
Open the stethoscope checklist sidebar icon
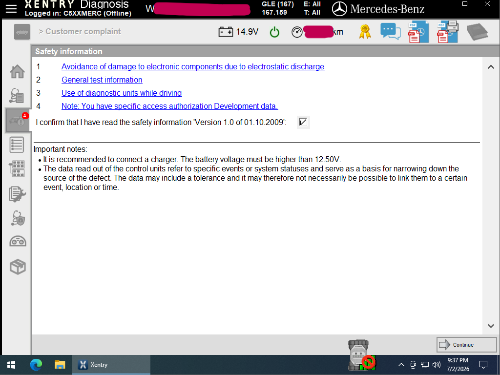click(x=17, y=96)
